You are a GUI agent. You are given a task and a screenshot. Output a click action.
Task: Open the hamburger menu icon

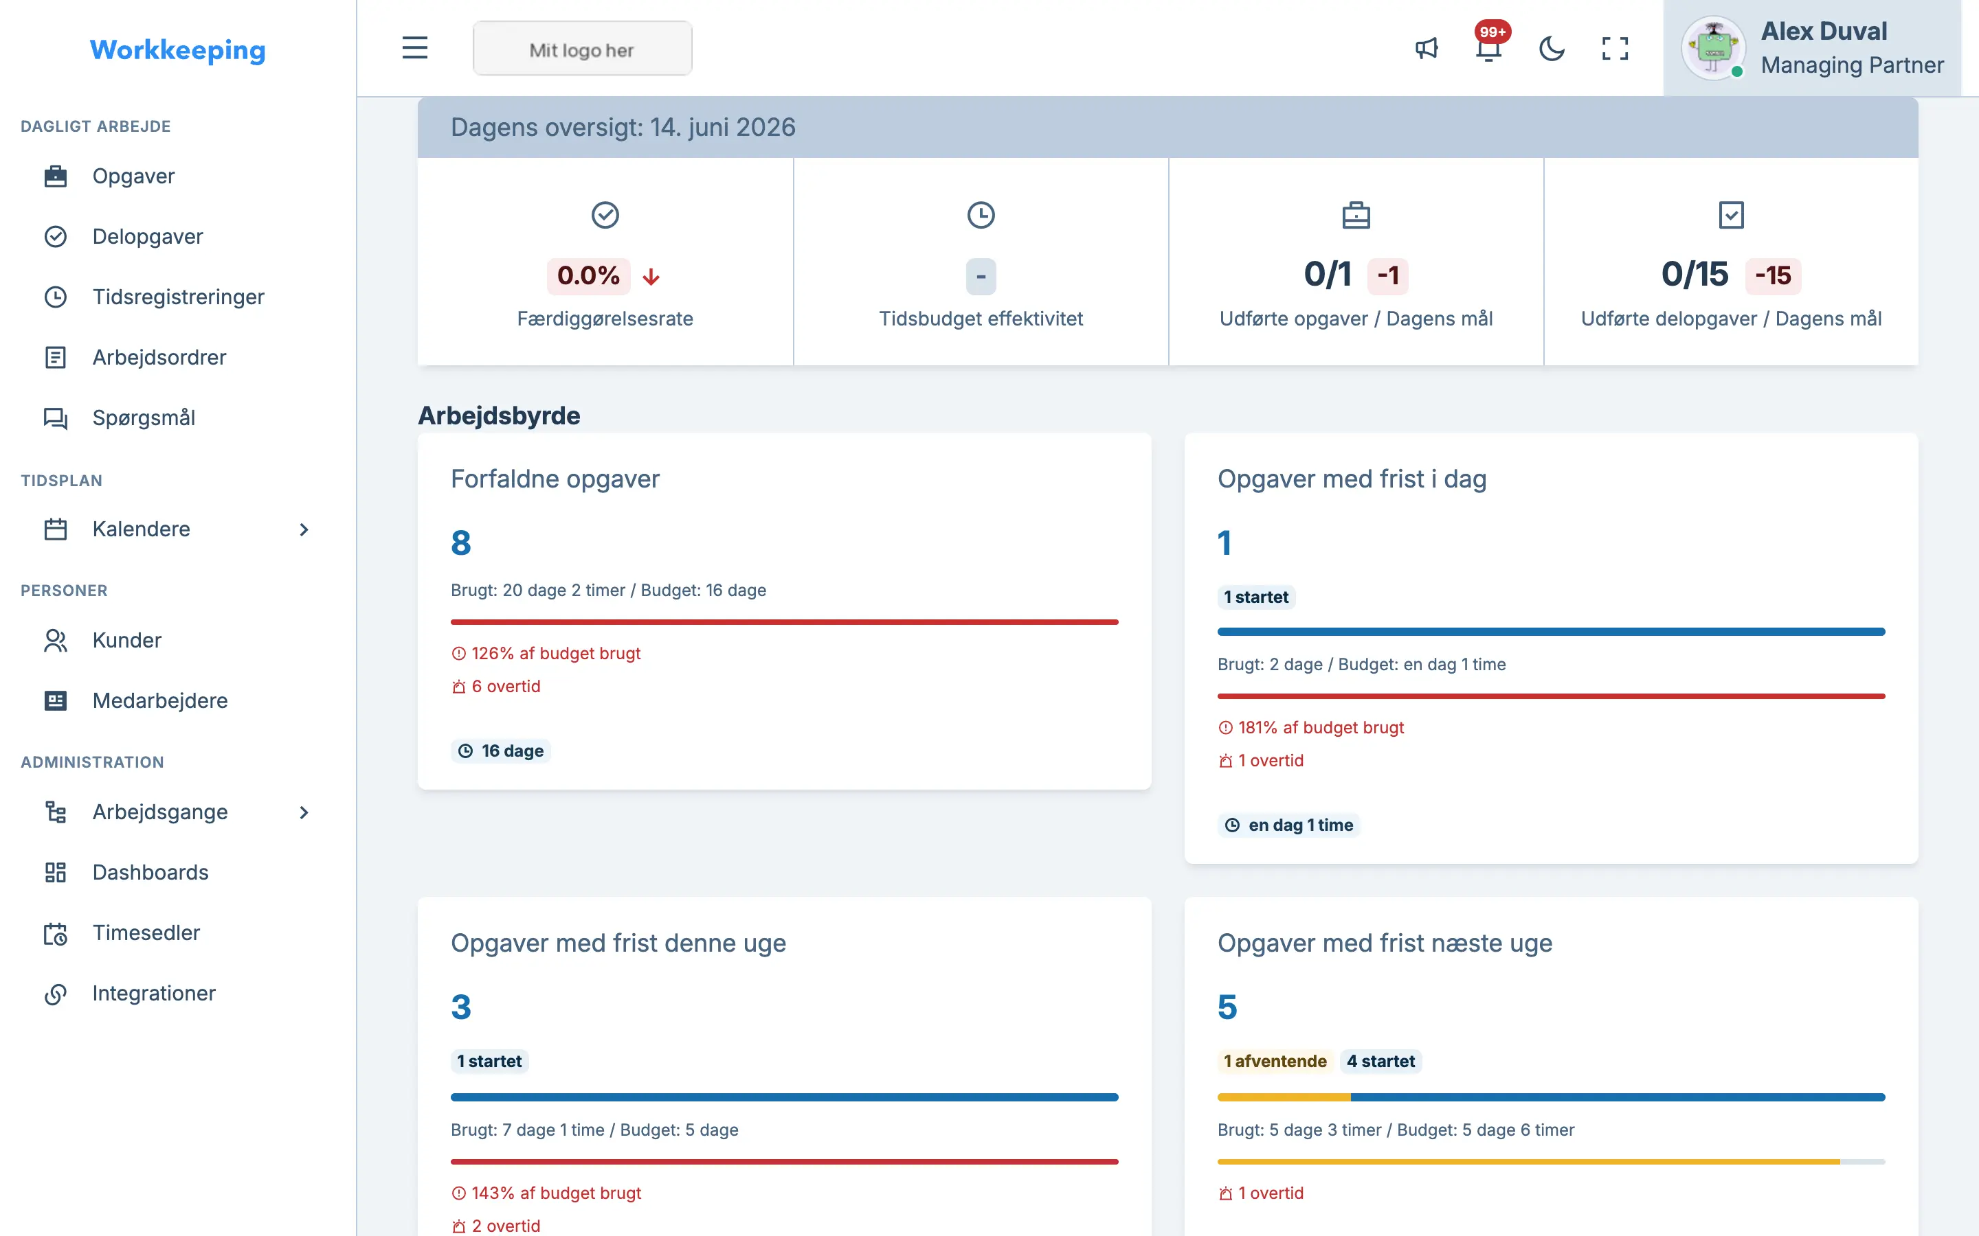pyautogui.click(x=414, y=48)
